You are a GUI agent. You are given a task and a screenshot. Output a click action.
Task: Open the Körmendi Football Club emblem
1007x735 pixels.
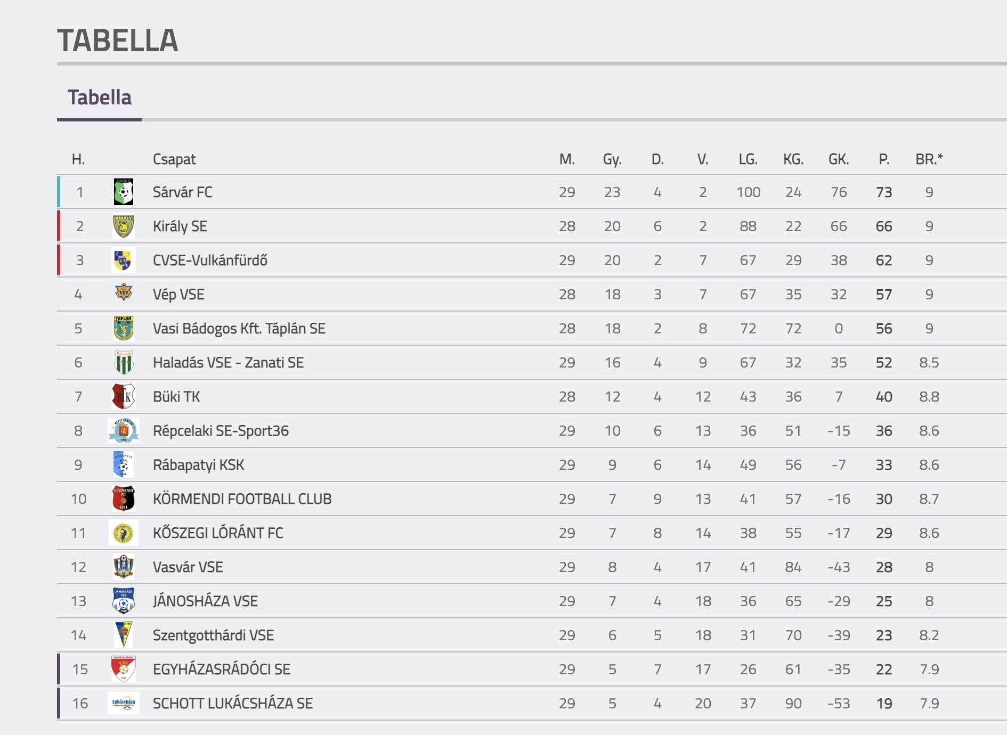[x=124, y=499]
